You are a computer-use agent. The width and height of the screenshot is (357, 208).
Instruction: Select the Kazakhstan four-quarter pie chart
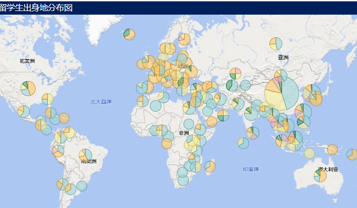pos(235,73)
